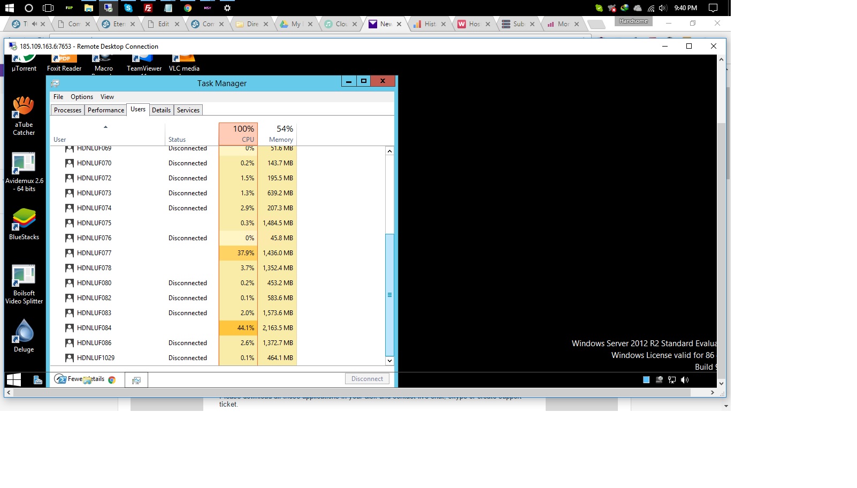Sort the user list by the Memory column
Viewport: 857px width, 488px height.
pyautogui.click(x=278, y=134)
